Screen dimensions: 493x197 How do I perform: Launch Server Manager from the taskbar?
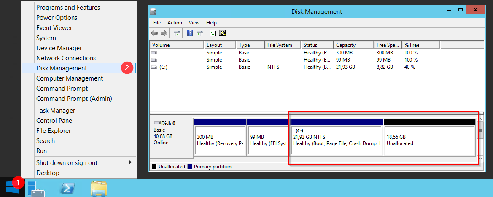[x=36, y=188]
